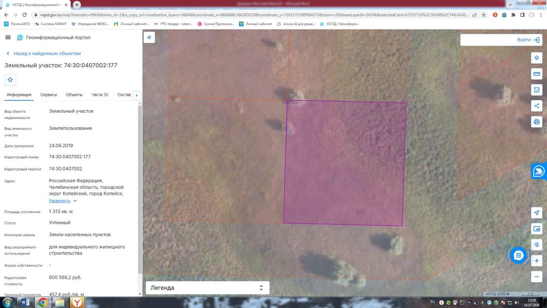Open the chat assistant bubble
The height and width of the screenshot is (308, 547).
coord(518,256)
